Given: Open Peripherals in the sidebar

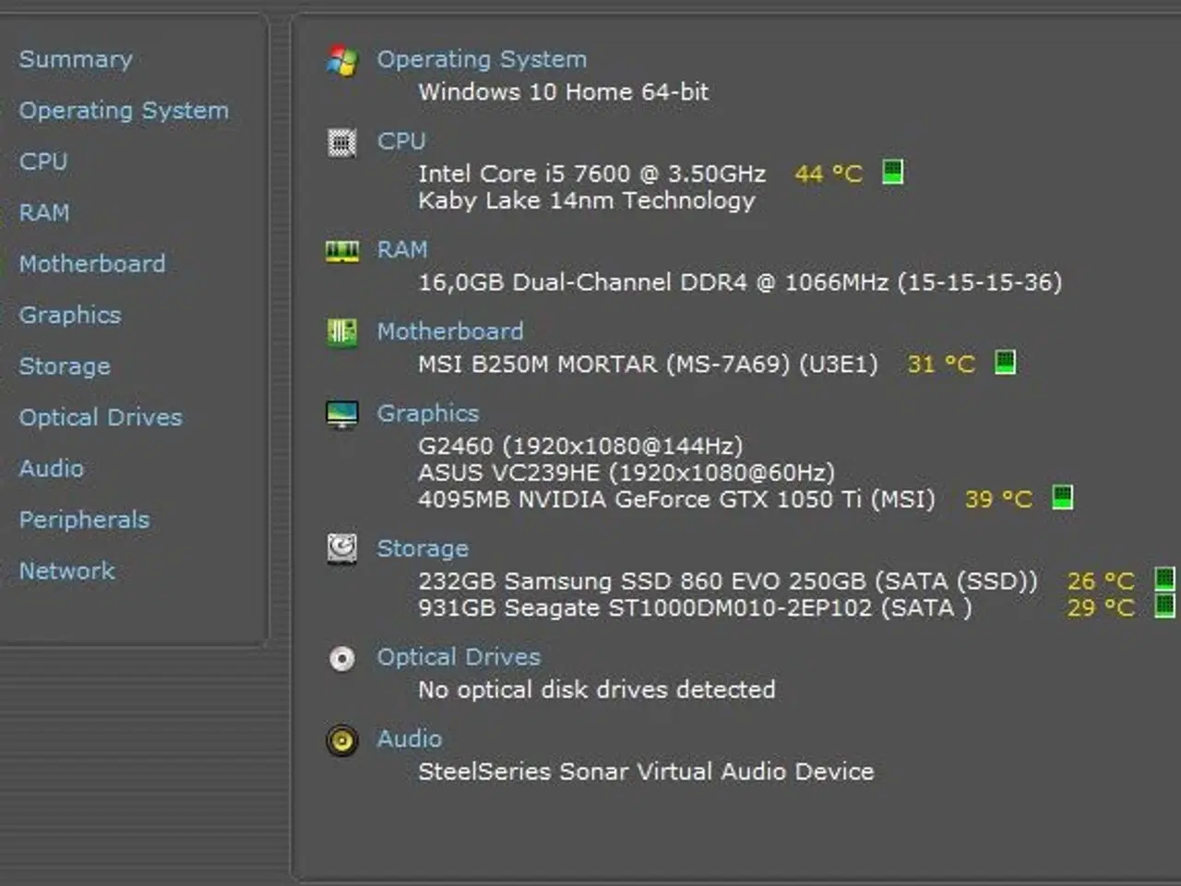Looking at the screenshot, I should pos(84,520).
